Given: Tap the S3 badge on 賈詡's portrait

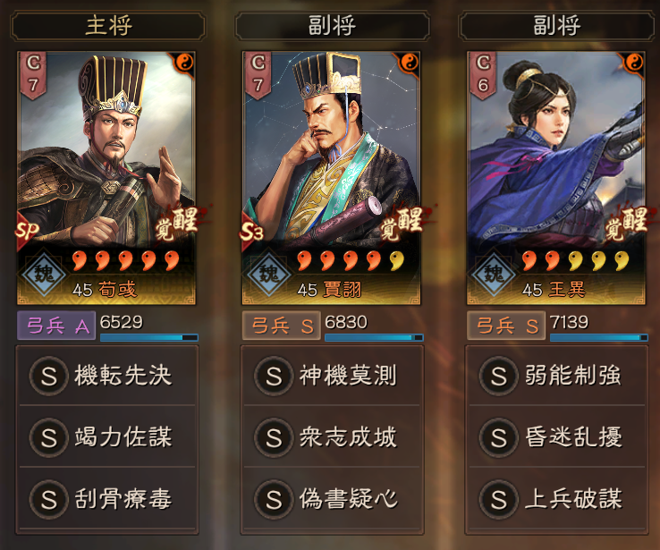Looking at the screenshot, I should (251, 232).
